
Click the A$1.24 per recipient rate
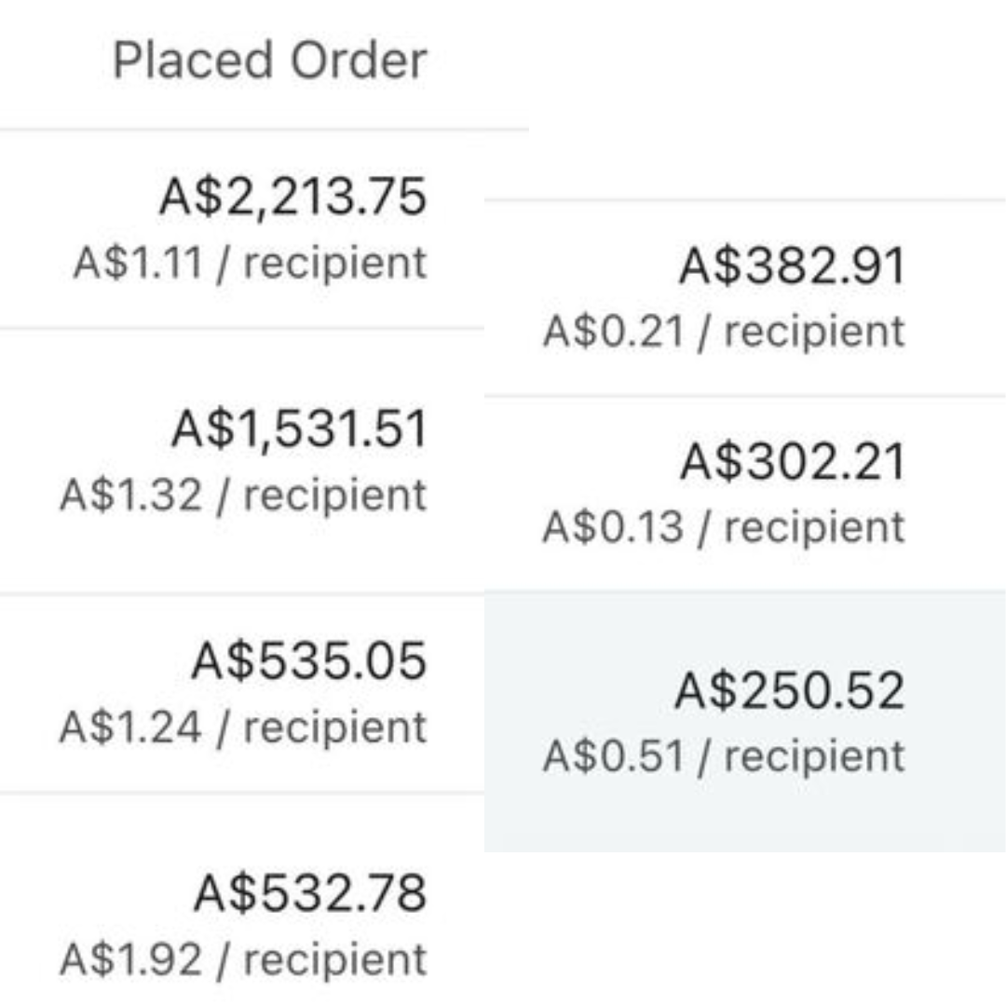tap(242, 727)
